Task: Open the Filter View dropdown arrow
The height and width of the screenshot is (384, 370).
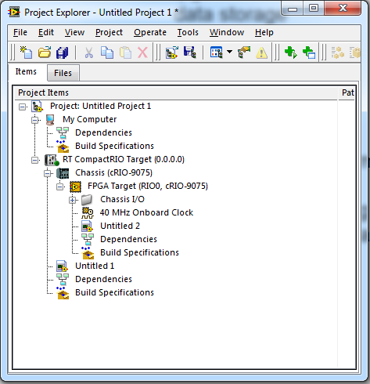Action: coord(229,52)
